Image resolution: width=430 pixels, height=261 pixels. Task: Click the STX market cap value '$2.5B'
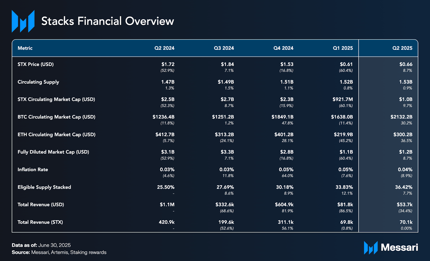168,99
